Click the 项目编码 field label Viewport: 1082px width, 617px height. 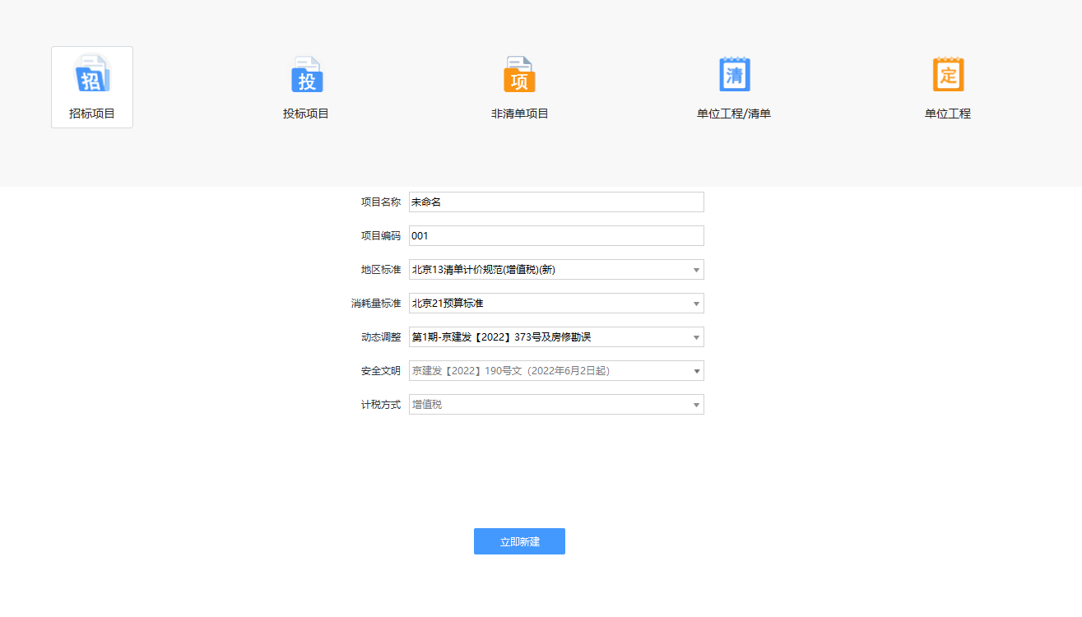tap(381, 236)
